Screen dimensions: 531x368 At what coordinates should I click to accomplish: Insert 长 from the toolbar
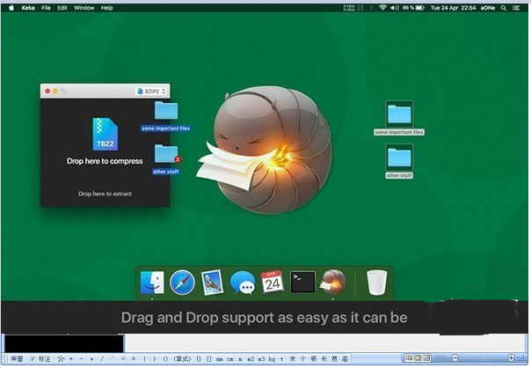tap(324, 358)
